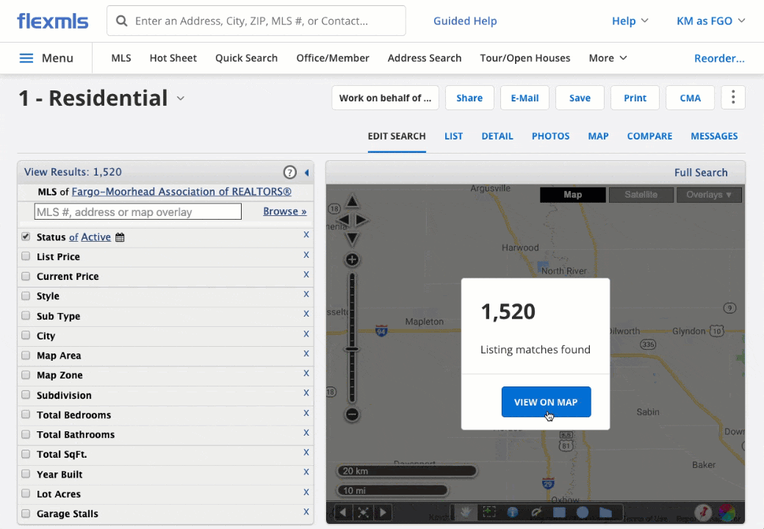Open the 1 - Residential search name dropdown
This screenshot has width=764, height=529.
(181, 98)
